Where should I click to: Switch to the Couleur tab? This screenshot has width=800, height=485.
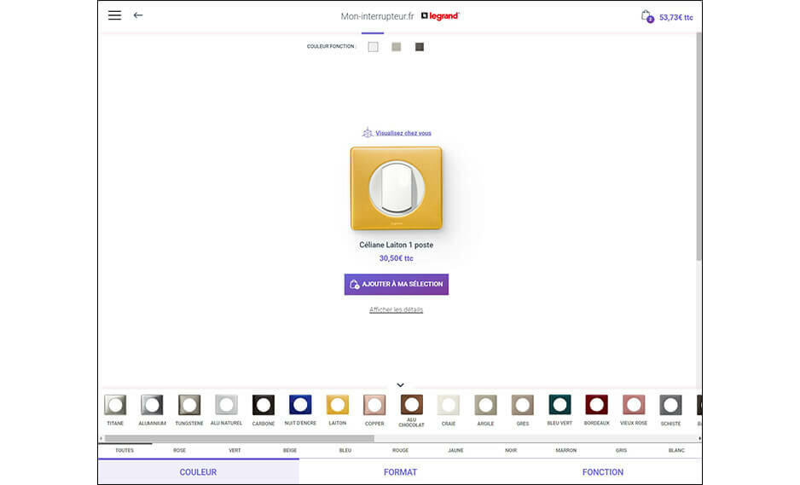pyautogui.click(x=199, y=471)
